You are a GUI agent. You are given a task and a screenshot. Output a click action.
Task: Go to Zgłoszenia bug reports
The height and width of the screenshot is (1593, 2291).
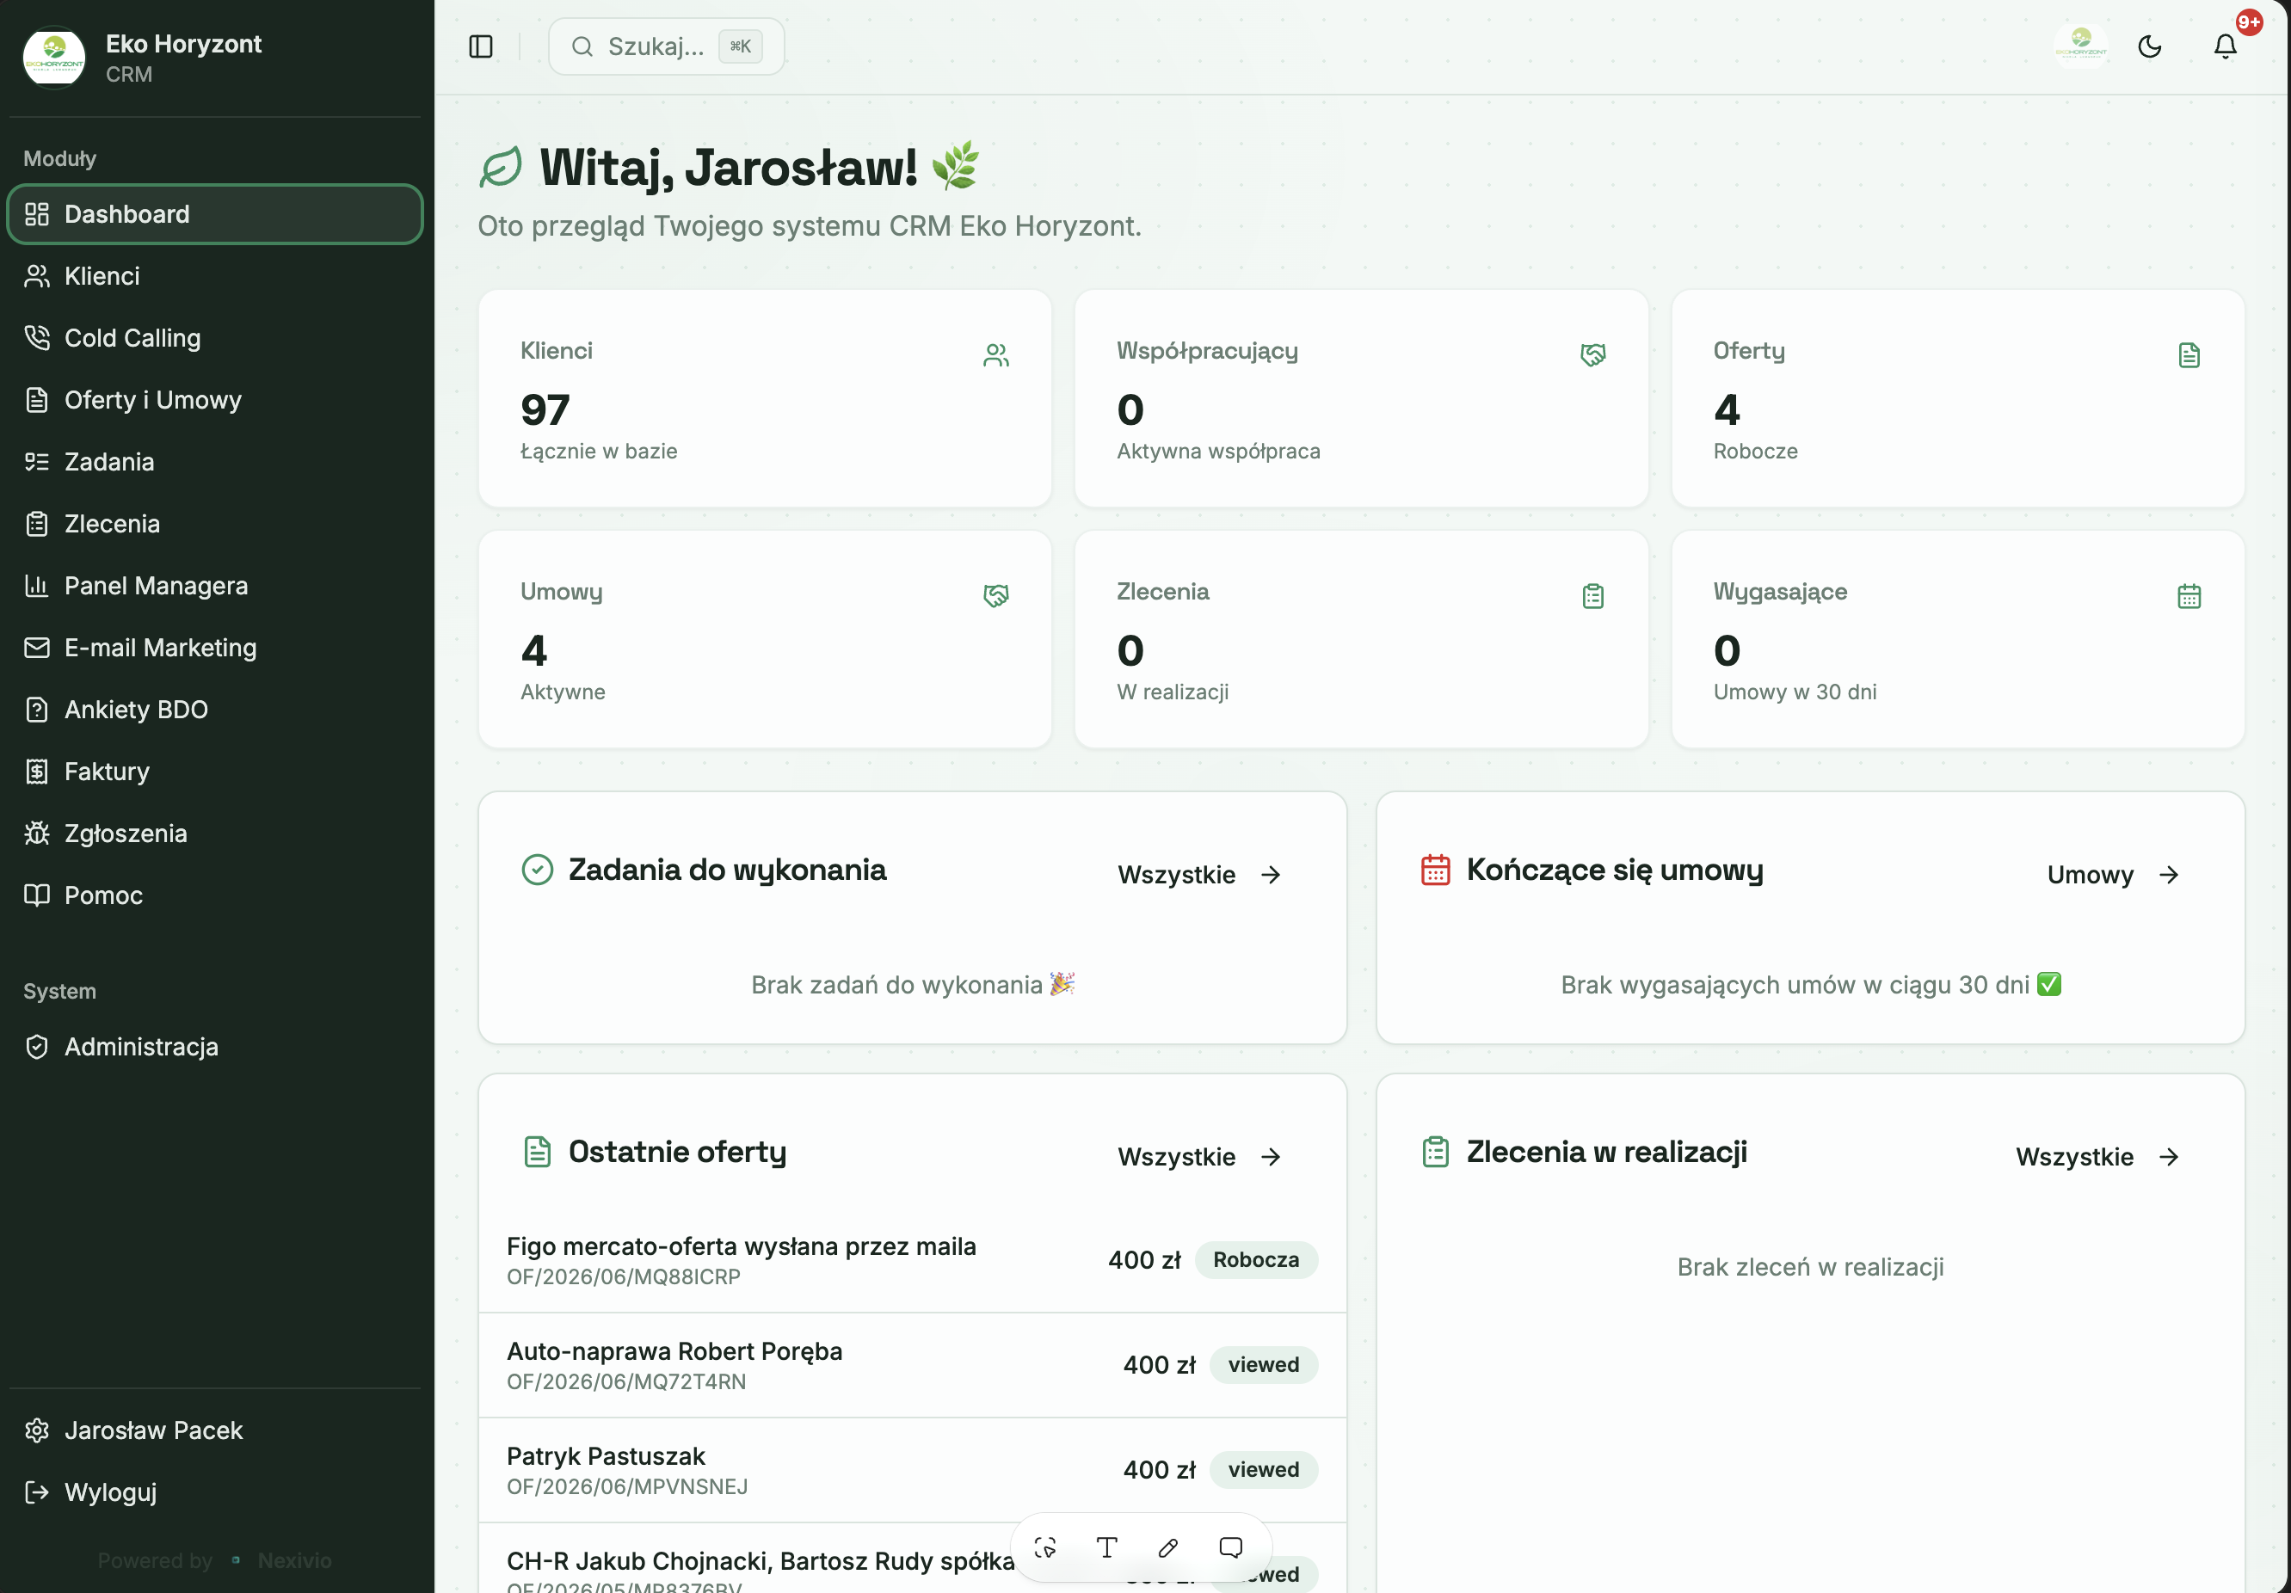pos(214,833)
